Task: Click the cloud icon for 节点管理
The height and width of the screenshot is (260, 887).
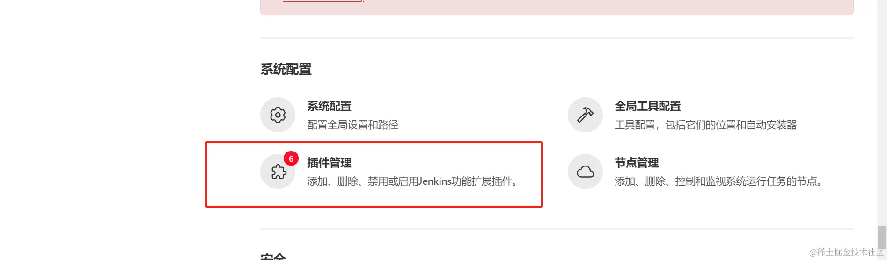Action: pos(585,171)
